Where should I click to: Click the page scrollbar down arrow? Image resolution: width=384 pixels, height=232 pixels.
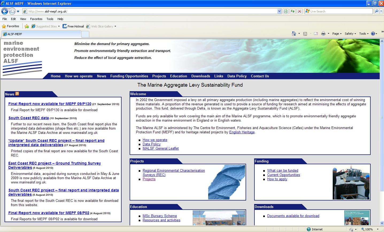coord(382,223)
